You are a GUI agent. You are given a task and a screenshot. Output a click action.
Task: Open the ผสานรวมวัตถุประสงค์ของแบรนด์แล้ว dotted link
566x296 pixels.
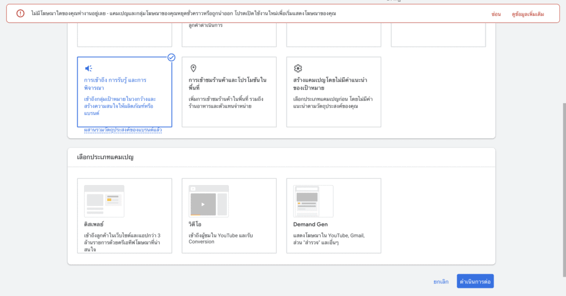[x=123, y=130]
